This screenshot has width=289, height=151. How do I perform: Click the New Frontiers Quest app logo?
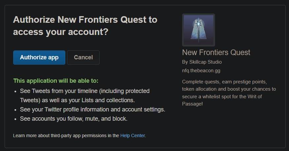pos(199,30)
